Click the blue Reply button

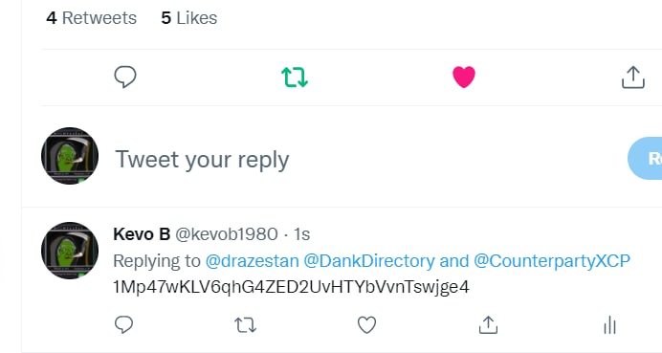[645, 159]
